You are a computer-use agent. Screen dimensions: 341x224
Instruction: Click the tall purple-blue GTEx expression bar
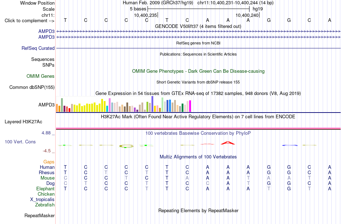tap(153, 104)
